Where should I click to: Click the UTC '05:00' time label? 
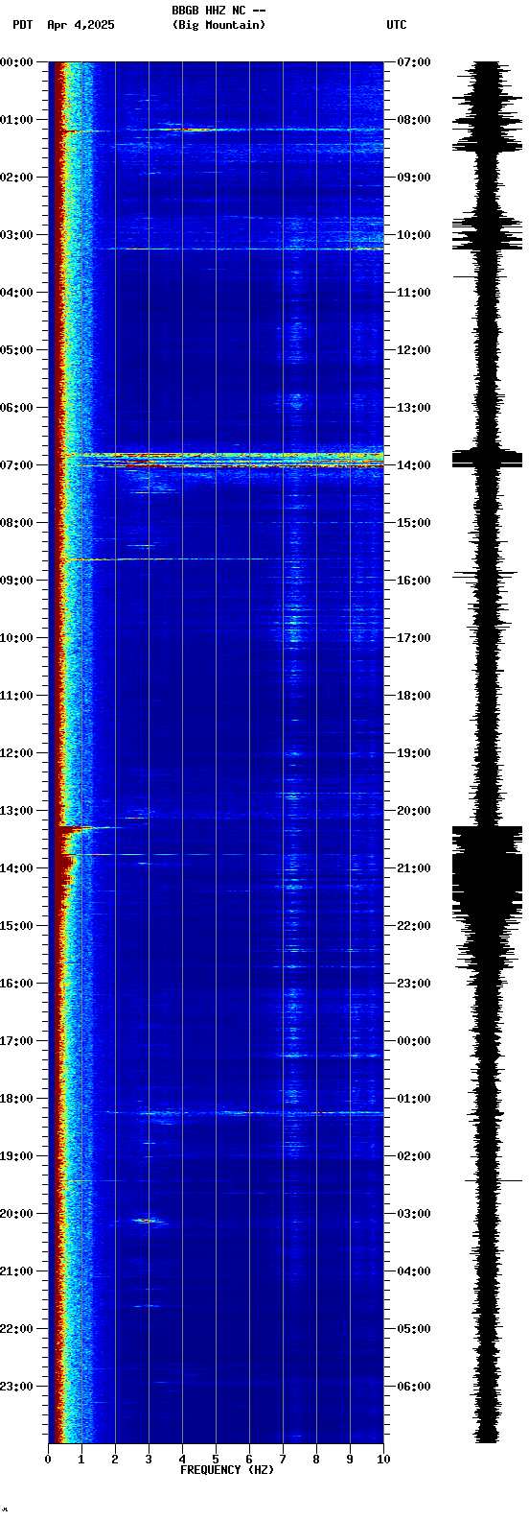coord(414,1329)
